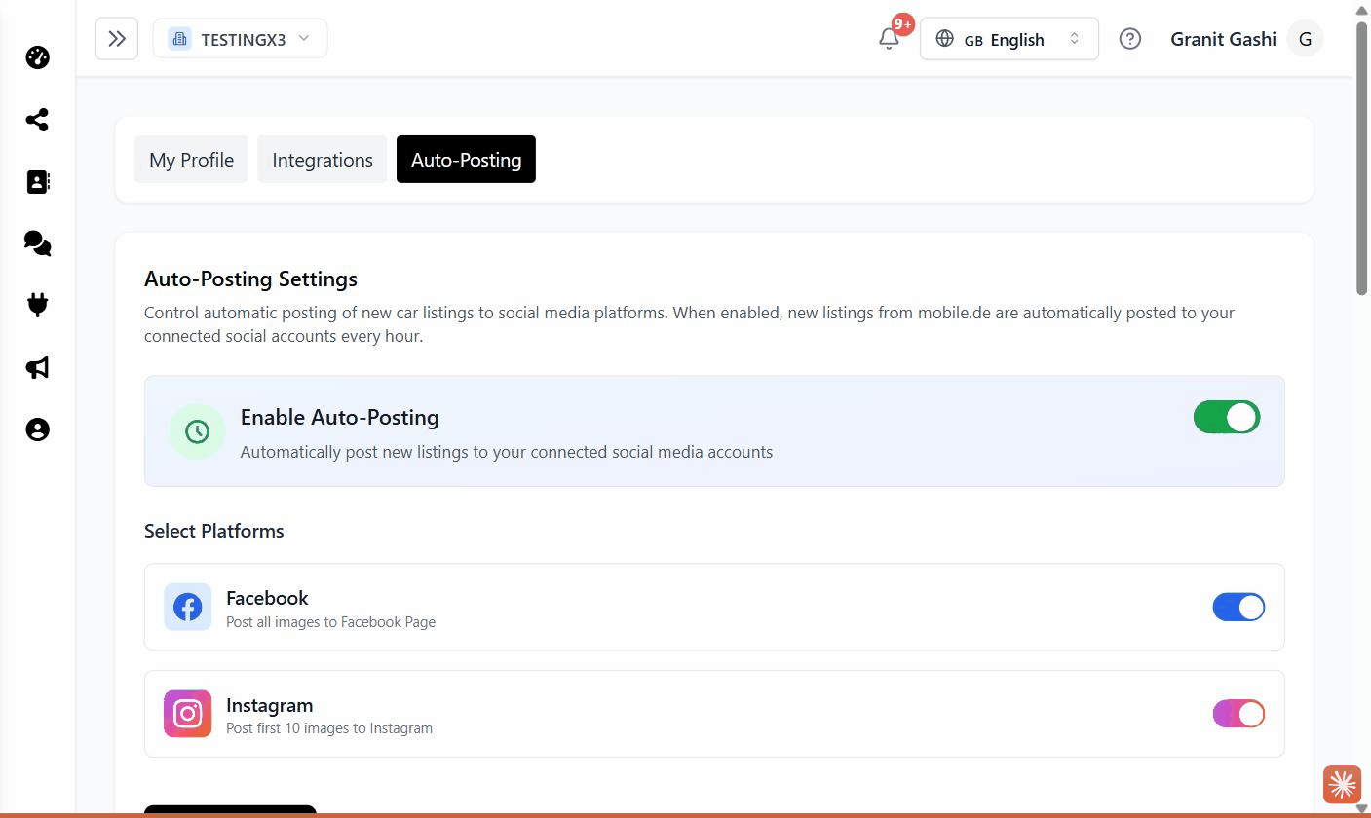Click the orange starburst widget icon
This screenshot has height=818, width=1371.
coord(1342,784)
